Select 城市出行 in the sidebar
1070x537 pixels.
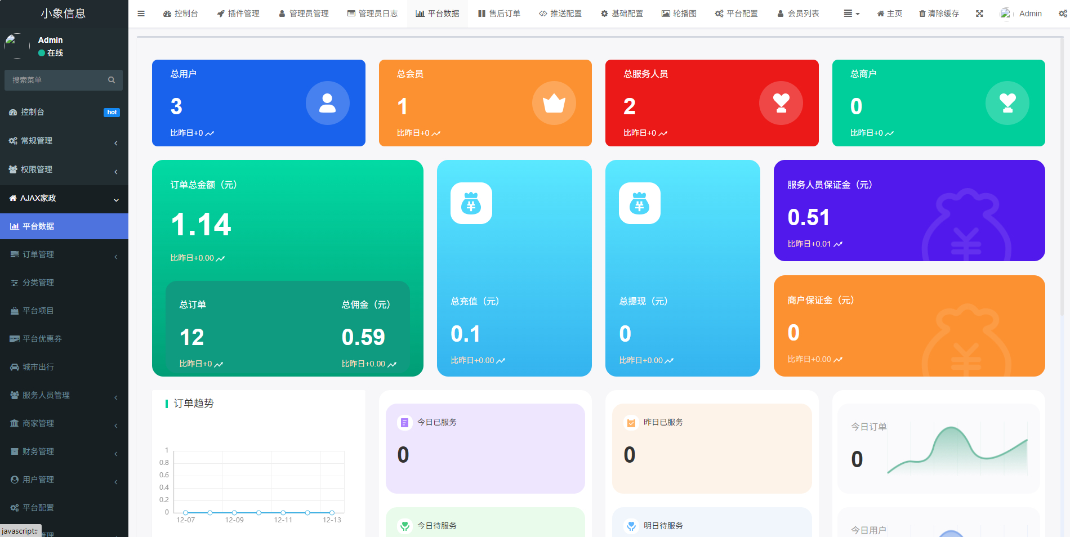click(41, 366)
